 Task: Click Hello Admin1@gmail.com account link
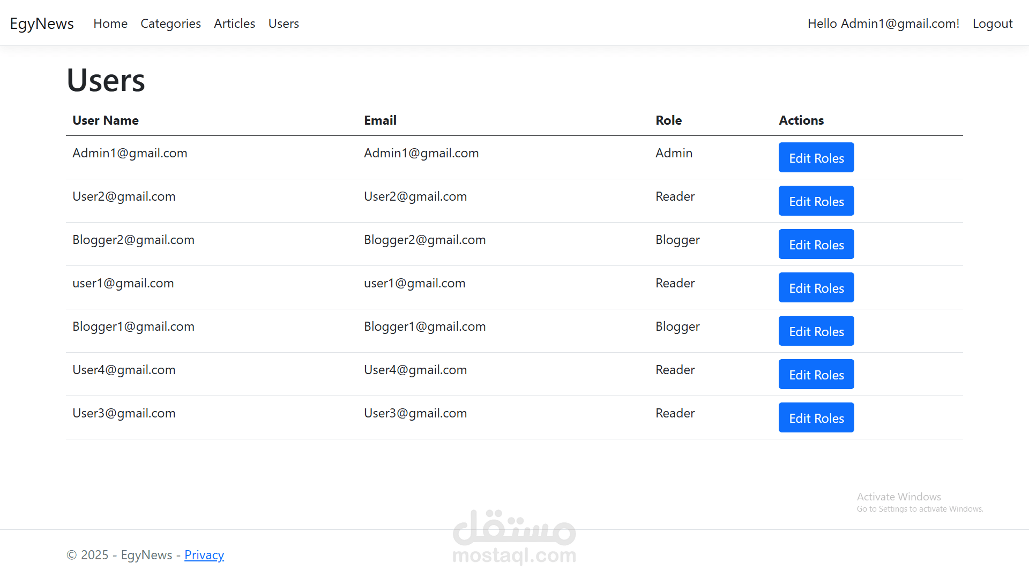(883, 24)
